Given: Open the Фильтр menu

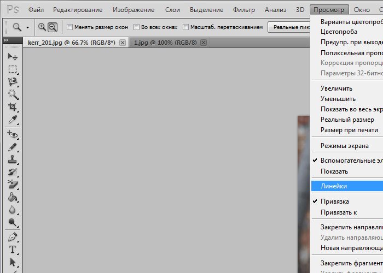Looking at the screenshot, I should (244, 10).
